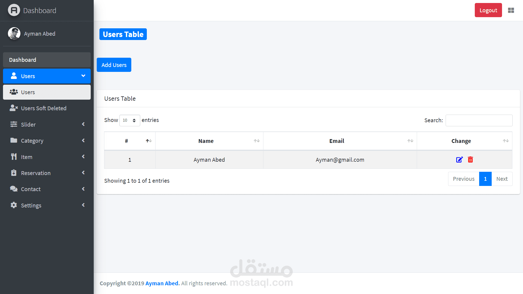Expand the Category menu

point(47,141)
